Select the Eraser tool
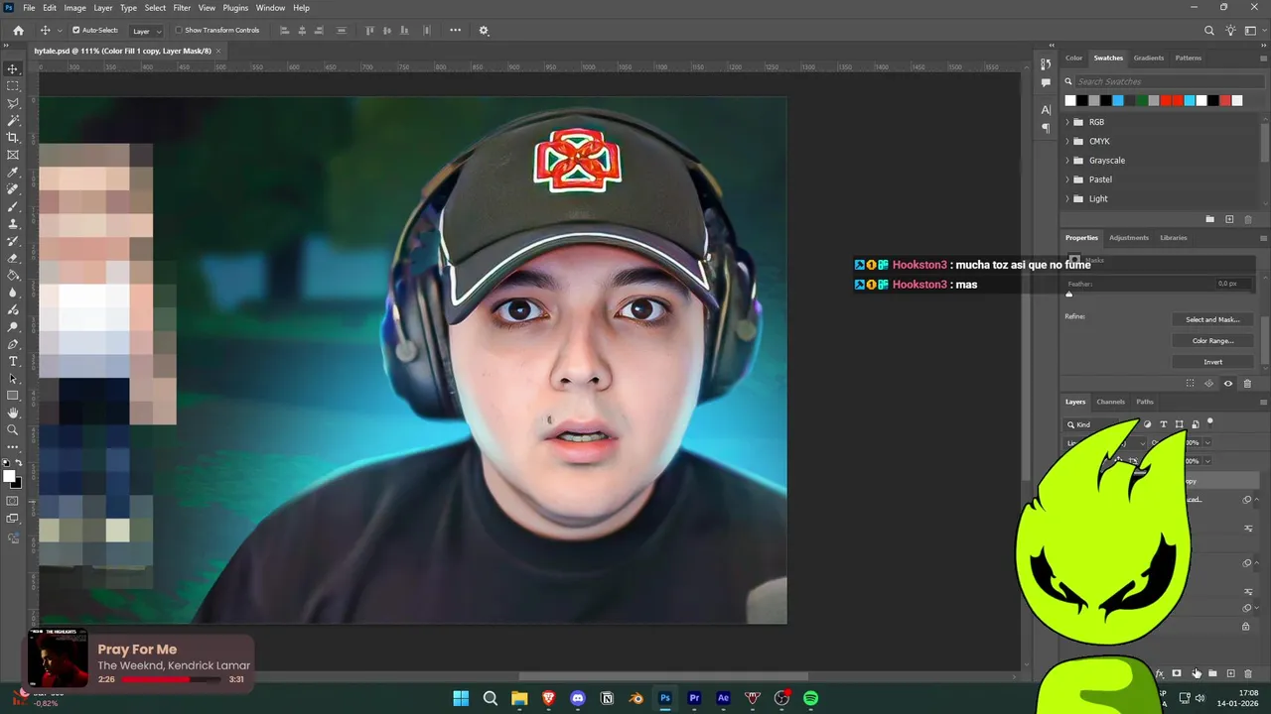1271x714 pixels. pos(13,258)
